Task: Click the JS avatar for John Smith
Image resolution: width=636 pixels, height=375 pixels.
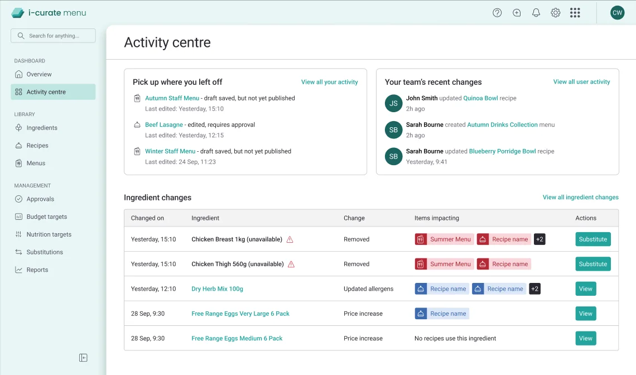Action: [393, 103]
